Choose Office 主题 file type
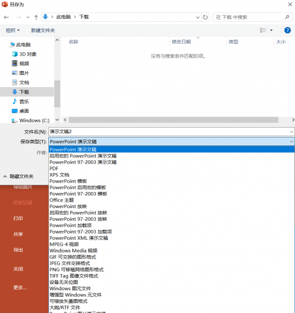This screenshot has width=295, height=313. [x=172, y=200]
